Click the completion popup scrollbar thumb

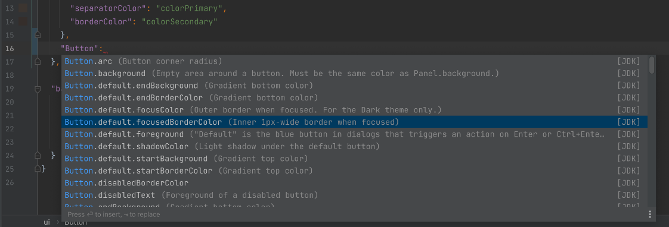click(x=652, y=65)
